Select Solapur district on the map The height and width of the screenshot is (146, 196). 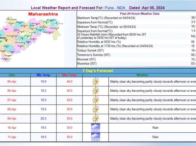point(20,46)
